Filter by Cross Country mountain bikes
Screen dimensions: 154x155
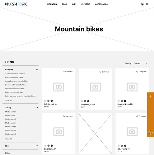16,81
